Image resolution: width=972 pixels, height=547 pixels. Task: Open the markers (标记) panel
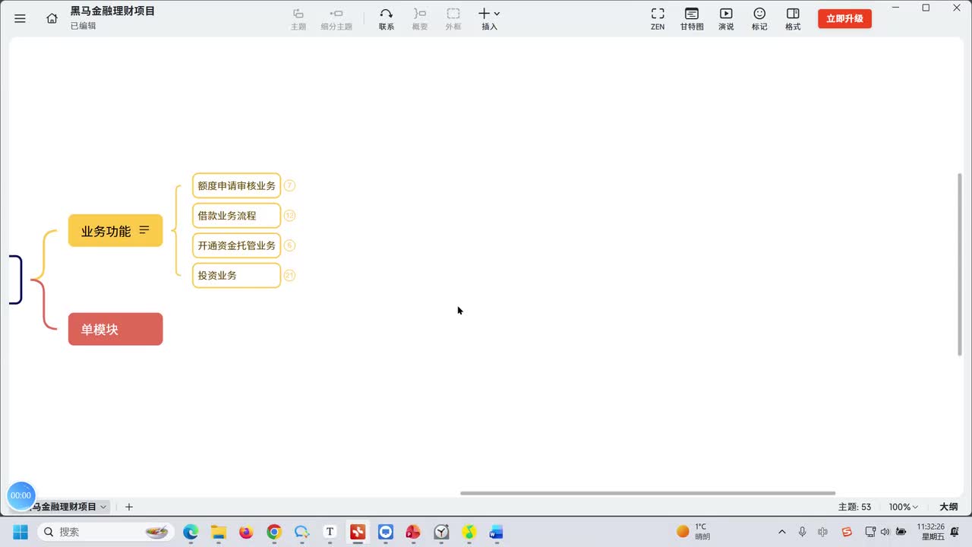759,19
